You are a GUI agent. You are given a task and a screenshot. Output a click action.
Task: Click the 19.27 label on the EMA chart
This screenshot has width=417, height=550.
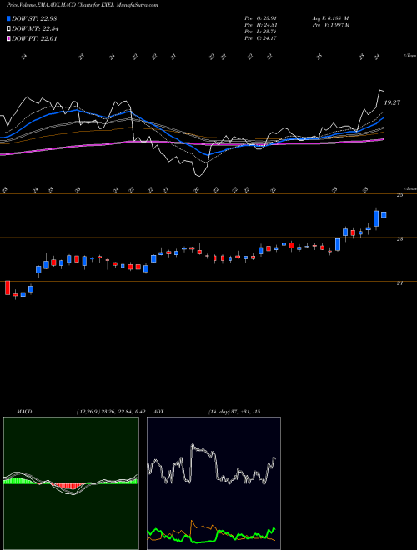tap(392, 102)
